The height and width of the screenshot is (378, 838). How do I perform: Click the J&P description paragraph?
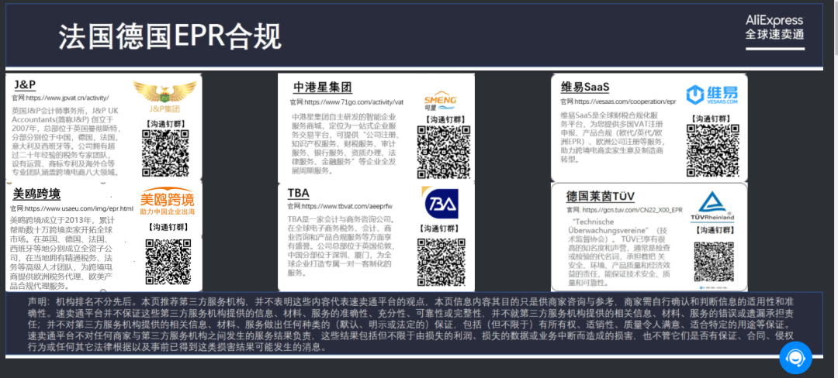pyautogui.click(x=66, y=141)
